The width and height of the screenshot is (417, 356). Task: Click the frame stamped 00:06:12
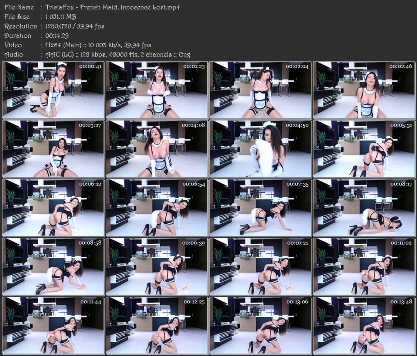53,207
